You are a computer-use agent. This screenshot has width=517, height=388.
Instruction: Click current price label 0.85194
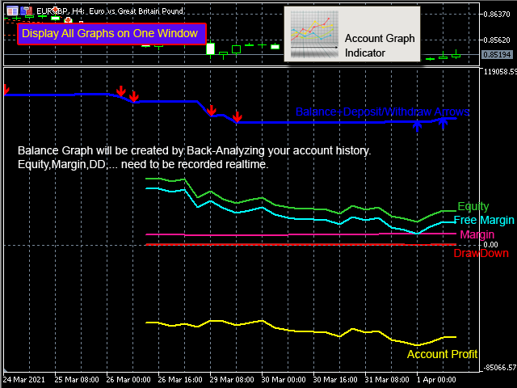click(497, 54)
